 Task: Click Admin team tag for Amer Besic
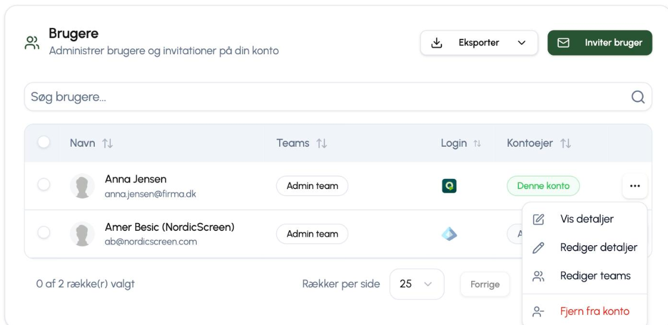(313, 234)
